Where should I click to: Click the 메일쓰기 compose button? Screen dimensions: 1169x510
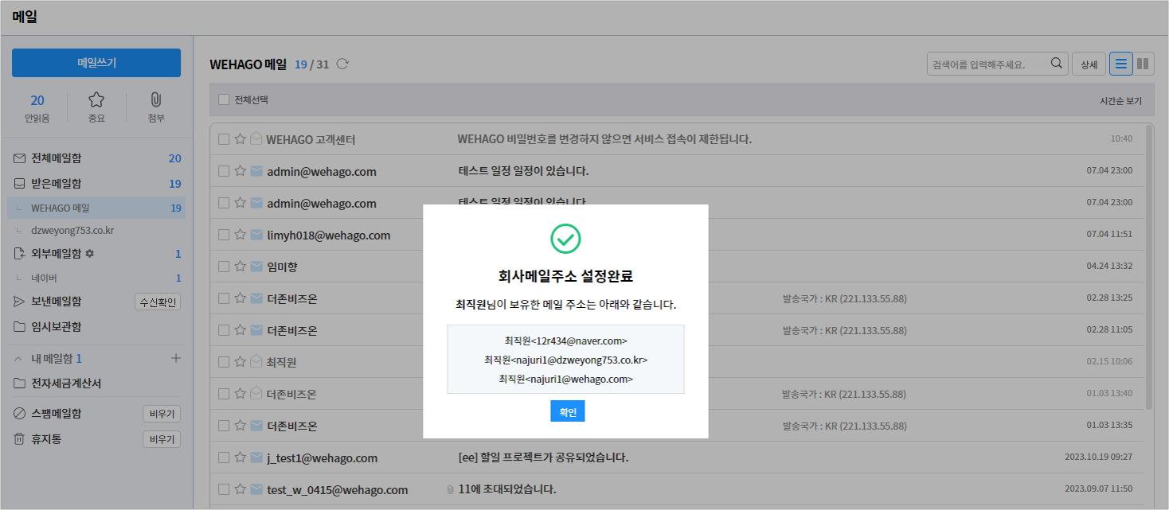click(96, 63)
